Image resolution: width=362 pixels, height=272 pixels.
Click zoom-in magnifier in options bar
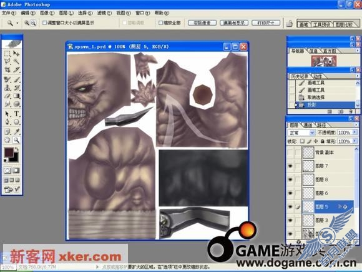point(27,23)
